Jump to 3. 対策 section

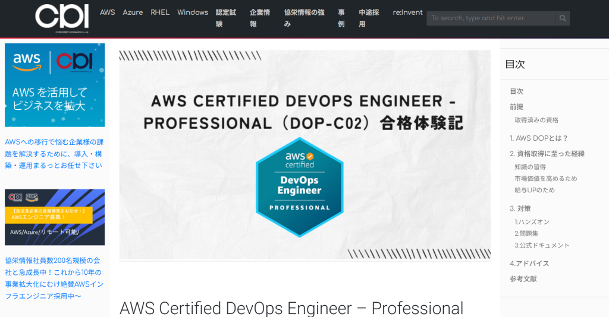520,208
